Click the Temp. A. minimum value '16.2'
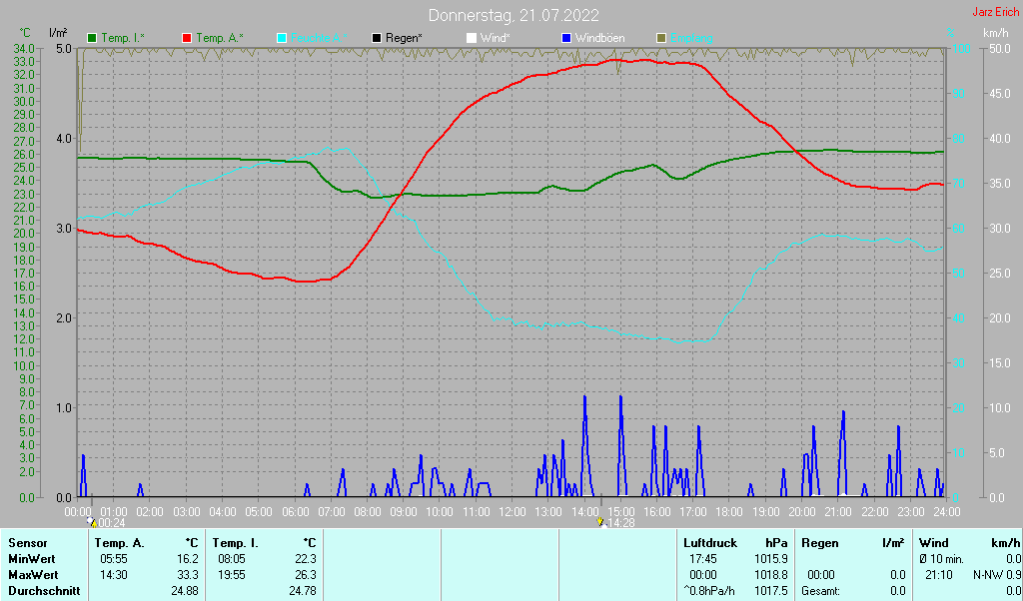This screenshot has width=1023, height=601. pyautogui.click(x=188, y=559)
